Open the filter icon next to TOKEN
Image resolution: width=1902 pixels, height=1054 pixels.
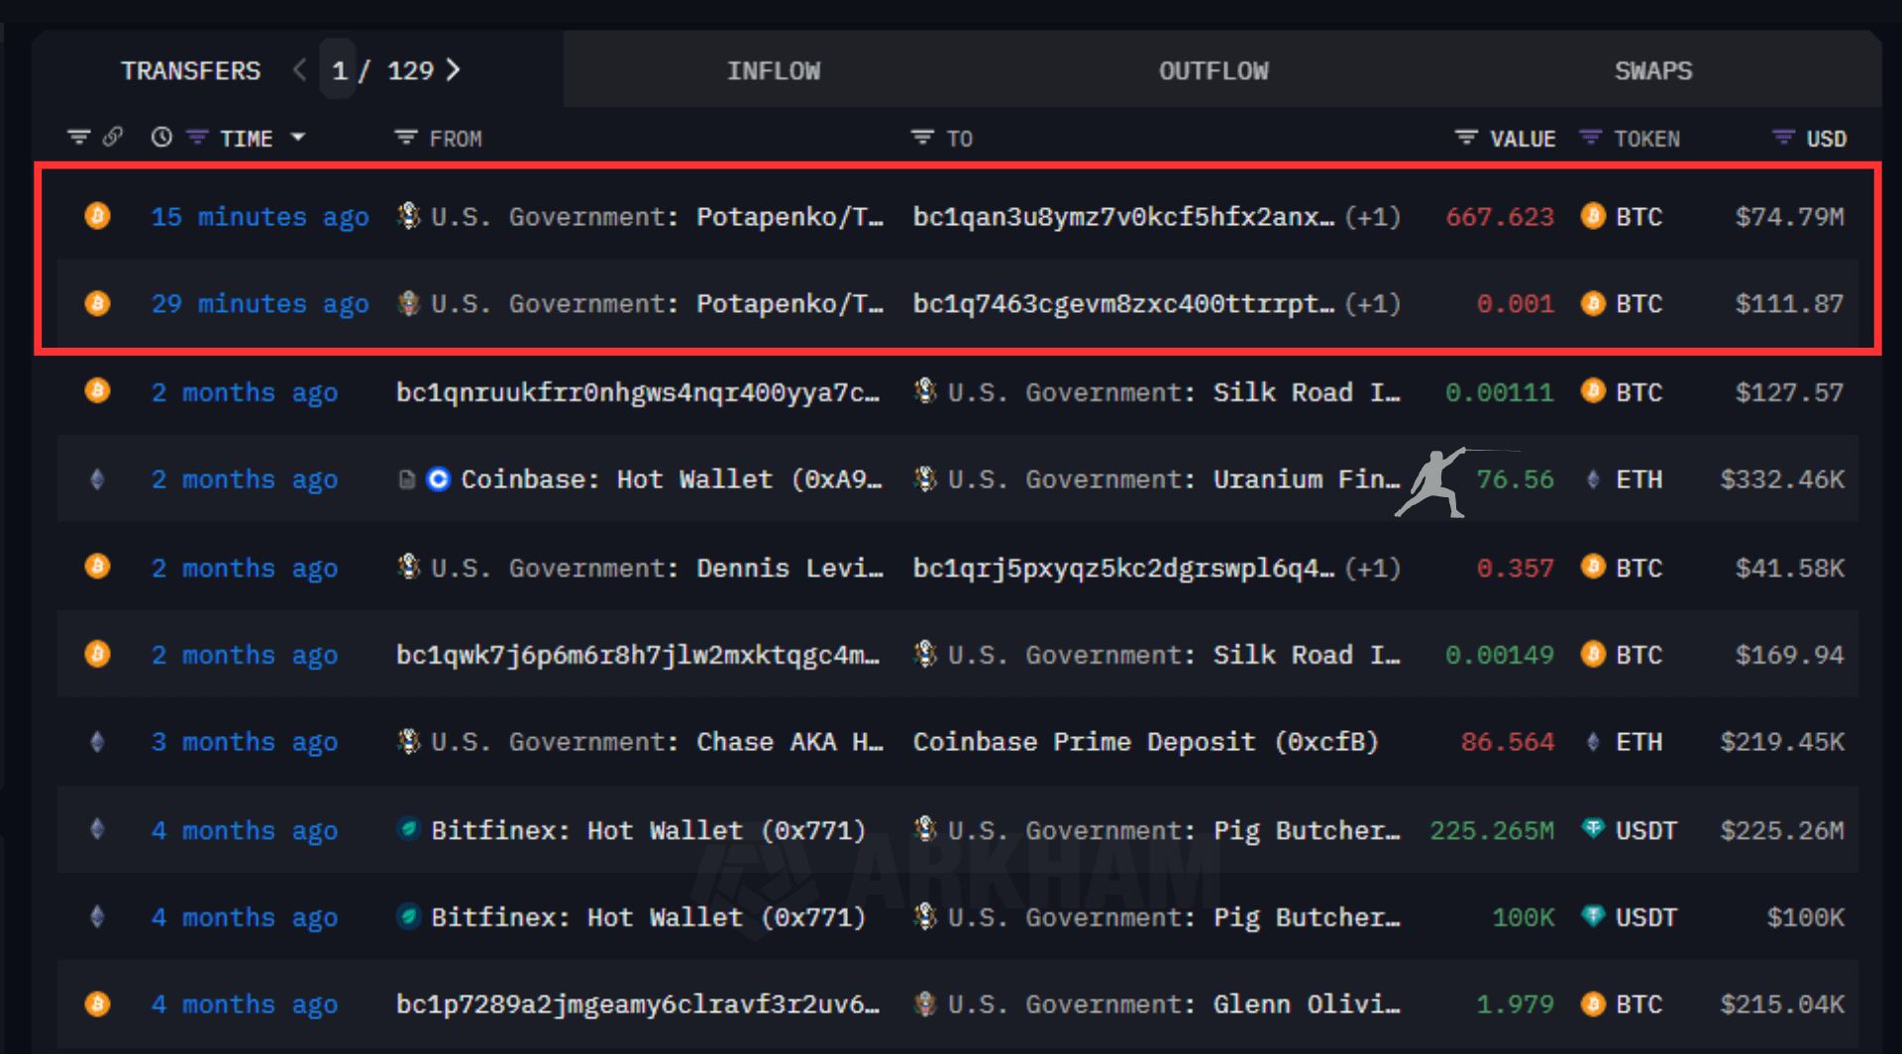(1590, 138)
